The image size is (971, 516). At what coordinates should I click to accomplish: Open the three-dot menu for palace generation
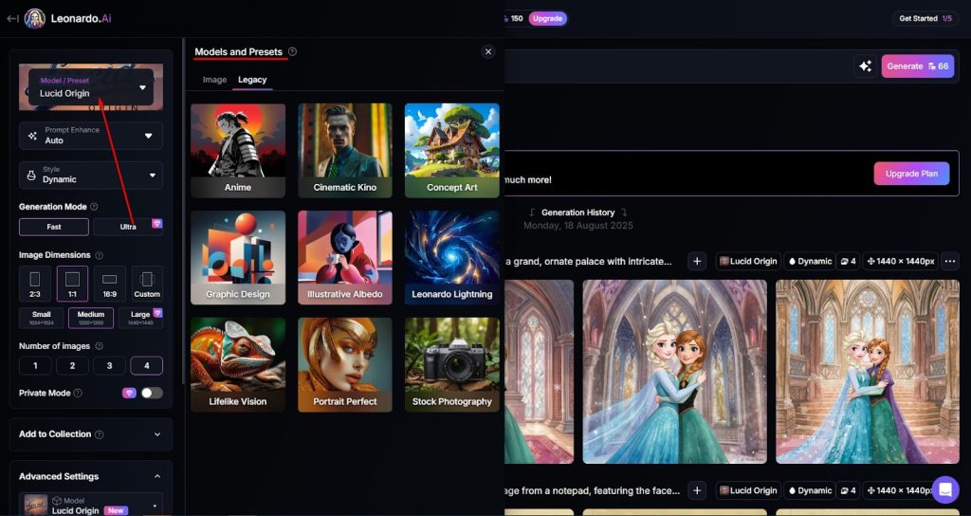click(x=949, y=262)
